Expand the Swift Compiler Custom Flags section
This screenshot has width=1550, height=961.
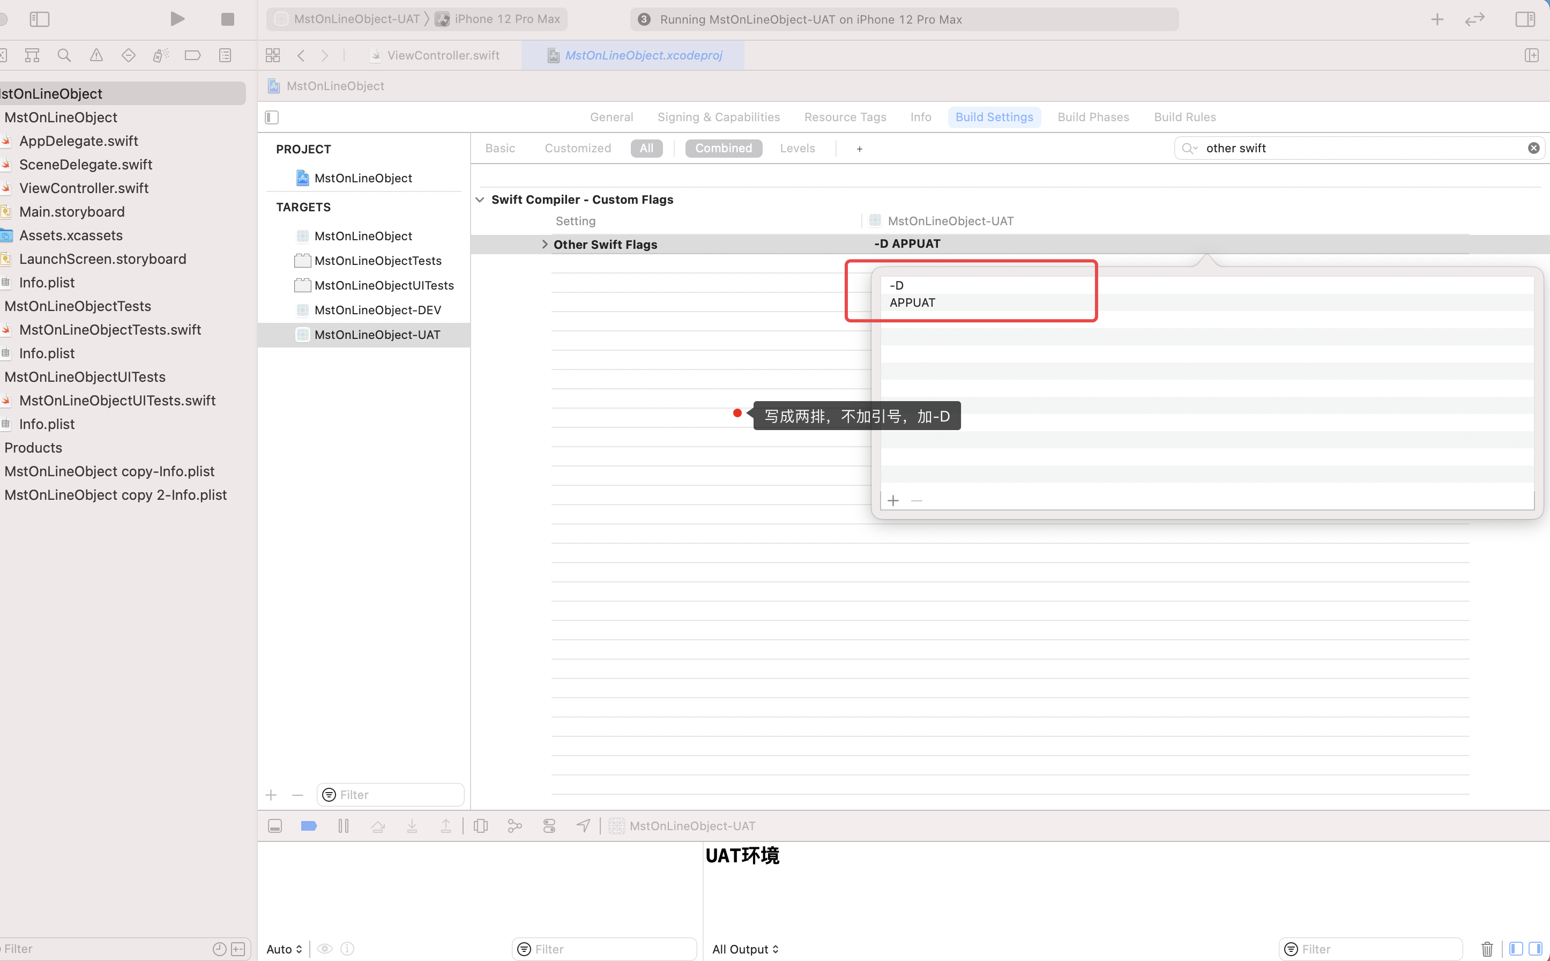coord(479,198)
